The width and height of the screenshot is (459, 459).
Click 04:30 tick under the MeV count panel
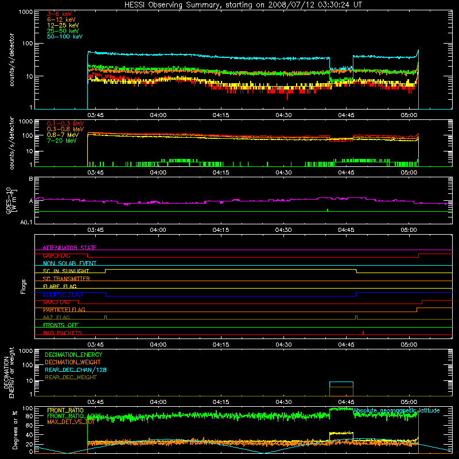(283, 173)
